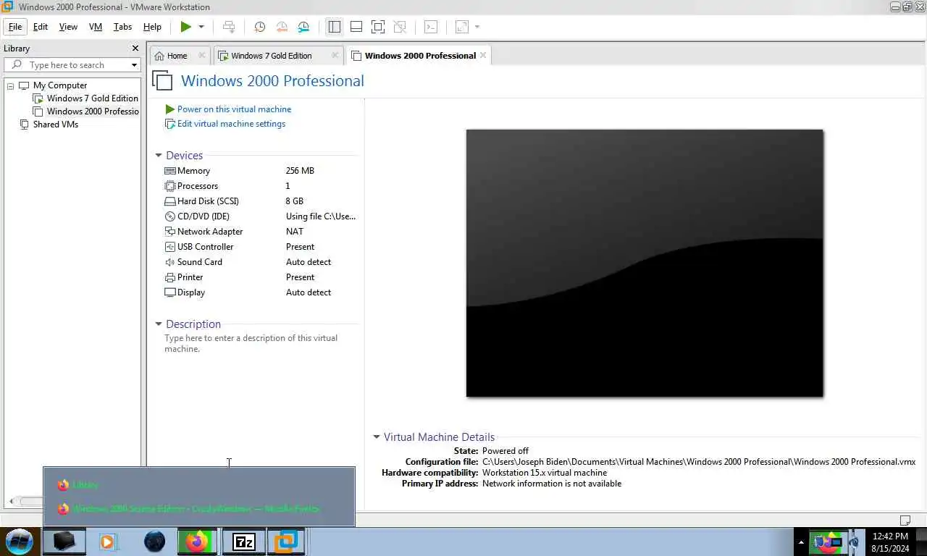The image size is (927, 556).
Task: Click the Printer device icon
Action: click(x=170, y=277)
